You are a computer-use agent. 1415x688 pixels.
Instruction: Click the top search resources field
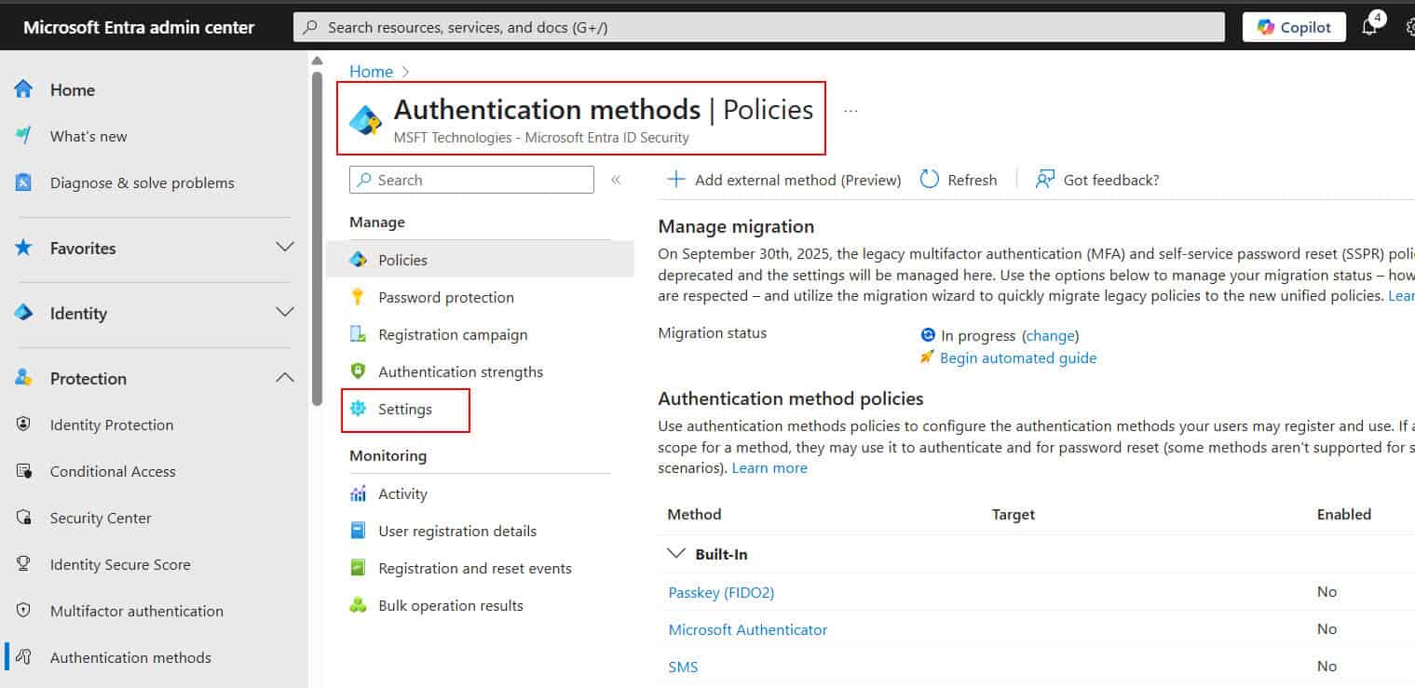(758, 27)
